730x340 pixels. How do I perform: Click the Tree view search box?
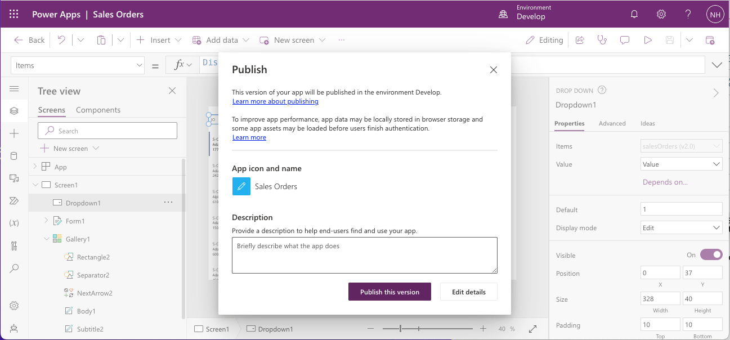108,131
